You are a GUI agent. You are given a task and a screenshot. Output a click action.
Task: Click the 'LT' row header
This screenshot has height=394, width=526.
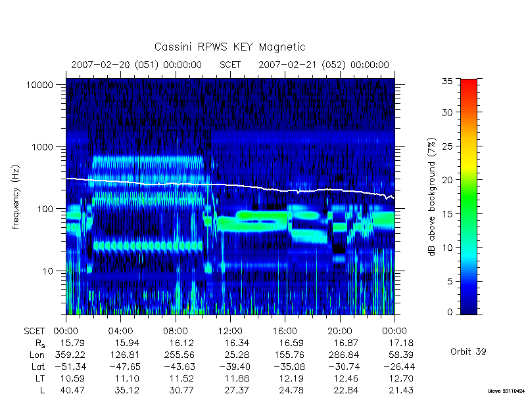(x=40, y=378)
